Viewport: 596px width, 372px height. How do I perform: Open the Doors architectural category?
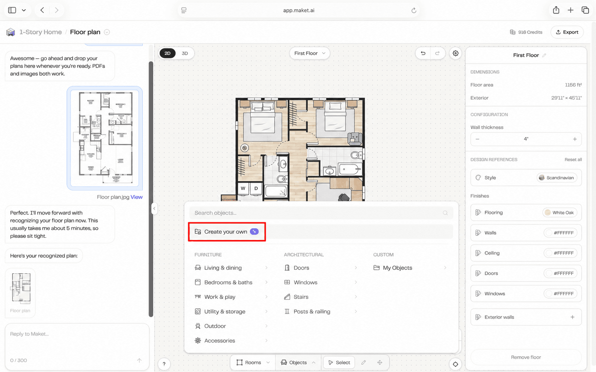click(321, 268)
